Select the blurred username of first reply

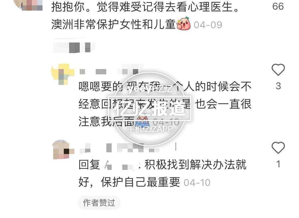[109, 71]
